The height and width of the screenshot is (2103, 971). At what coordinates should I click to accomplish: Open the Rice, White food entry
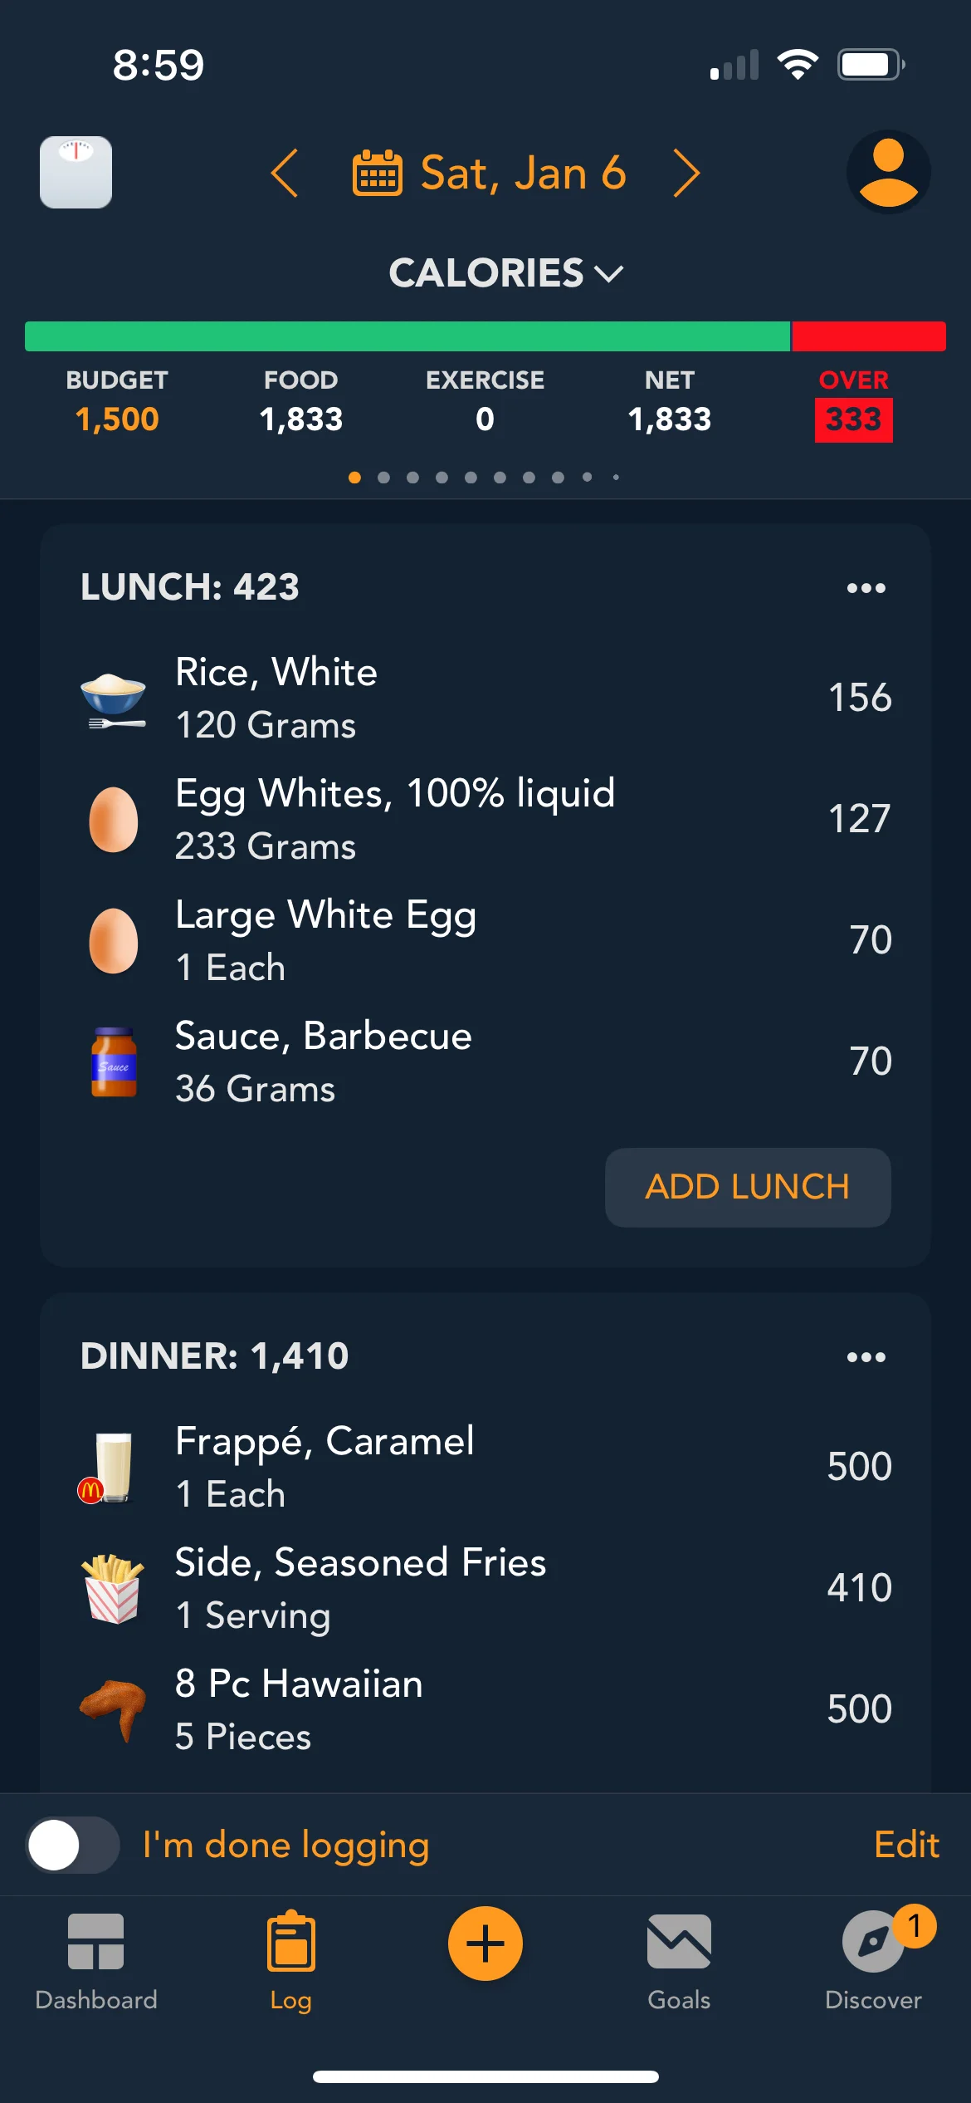coord(485,698)
